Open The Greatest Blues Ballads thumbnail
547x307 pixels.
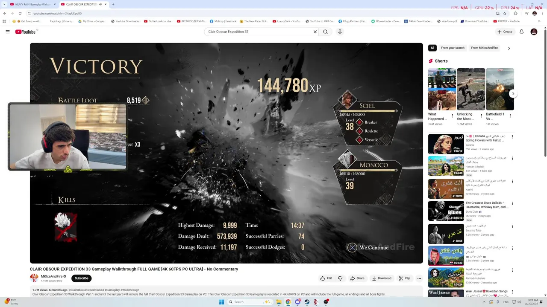click(x=446, y=210)
